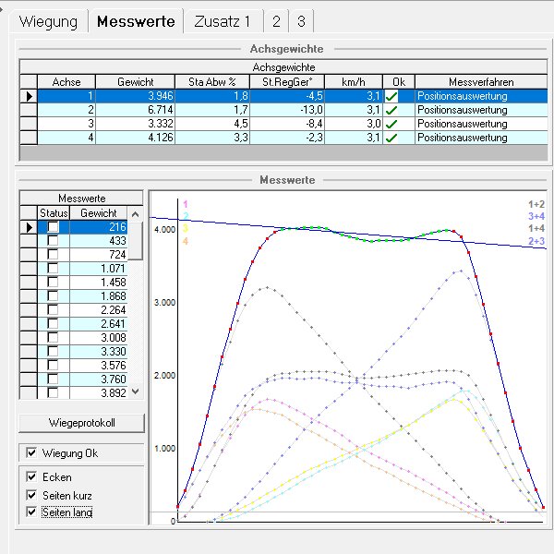Disable the Seiten kurz checkbox
The image size is (554, 554).
coord(33,494)
